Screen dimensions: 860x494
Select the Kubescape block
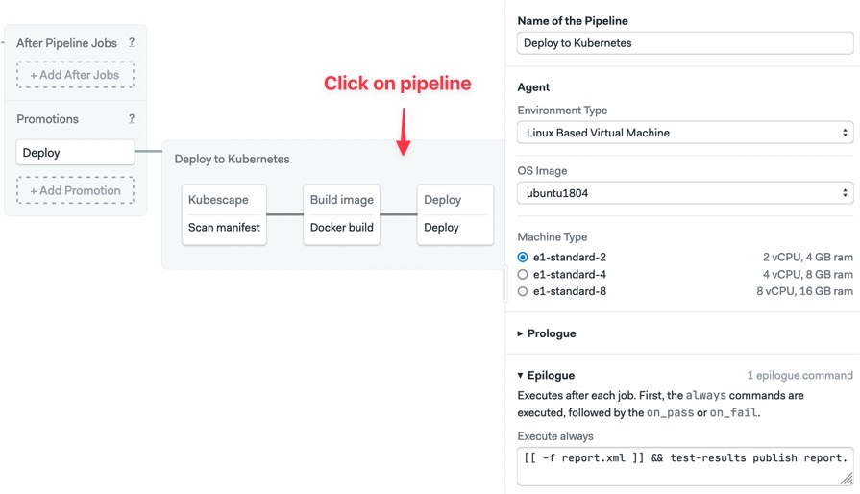tap(218, 200)
